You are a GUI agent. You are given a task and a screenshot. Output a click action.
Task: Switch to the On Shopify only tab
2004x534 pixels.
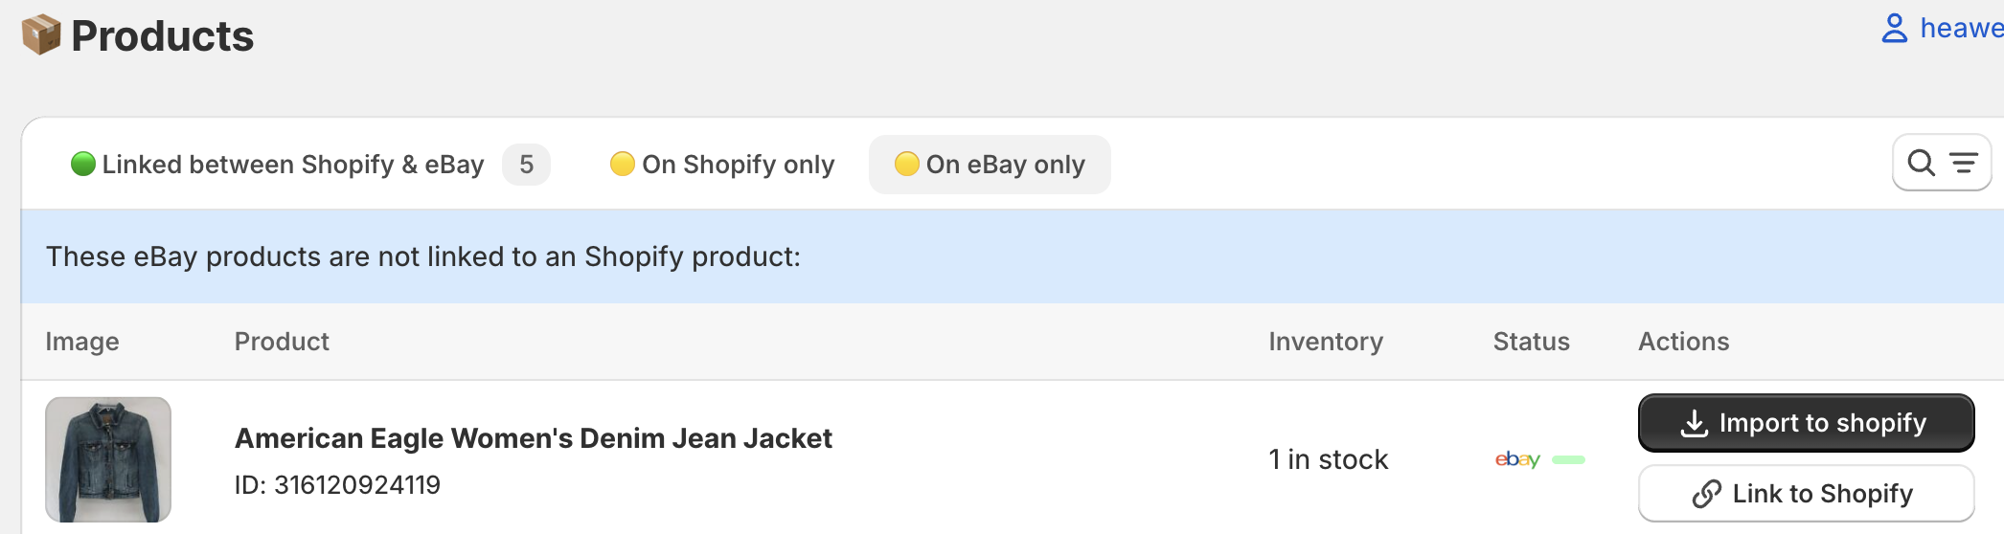click(x=738, y=165)
